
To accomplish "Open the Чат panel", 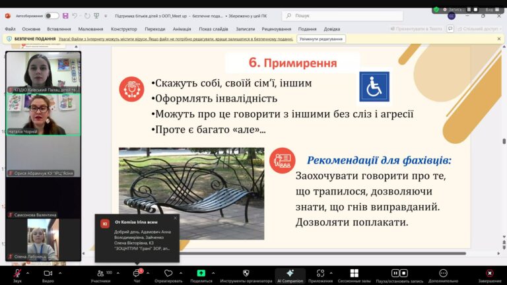I will (137, 272).
